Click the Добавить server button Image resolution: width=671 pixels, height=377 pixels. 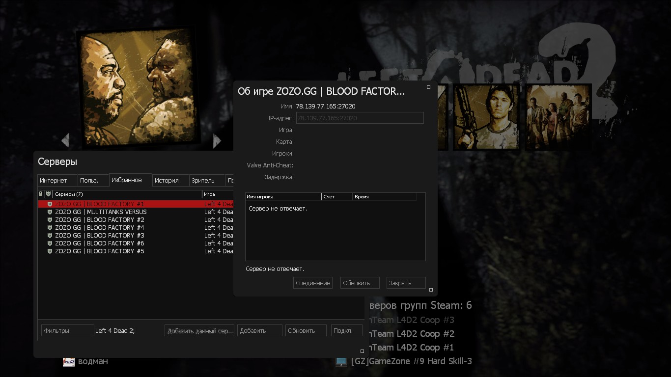260,330
